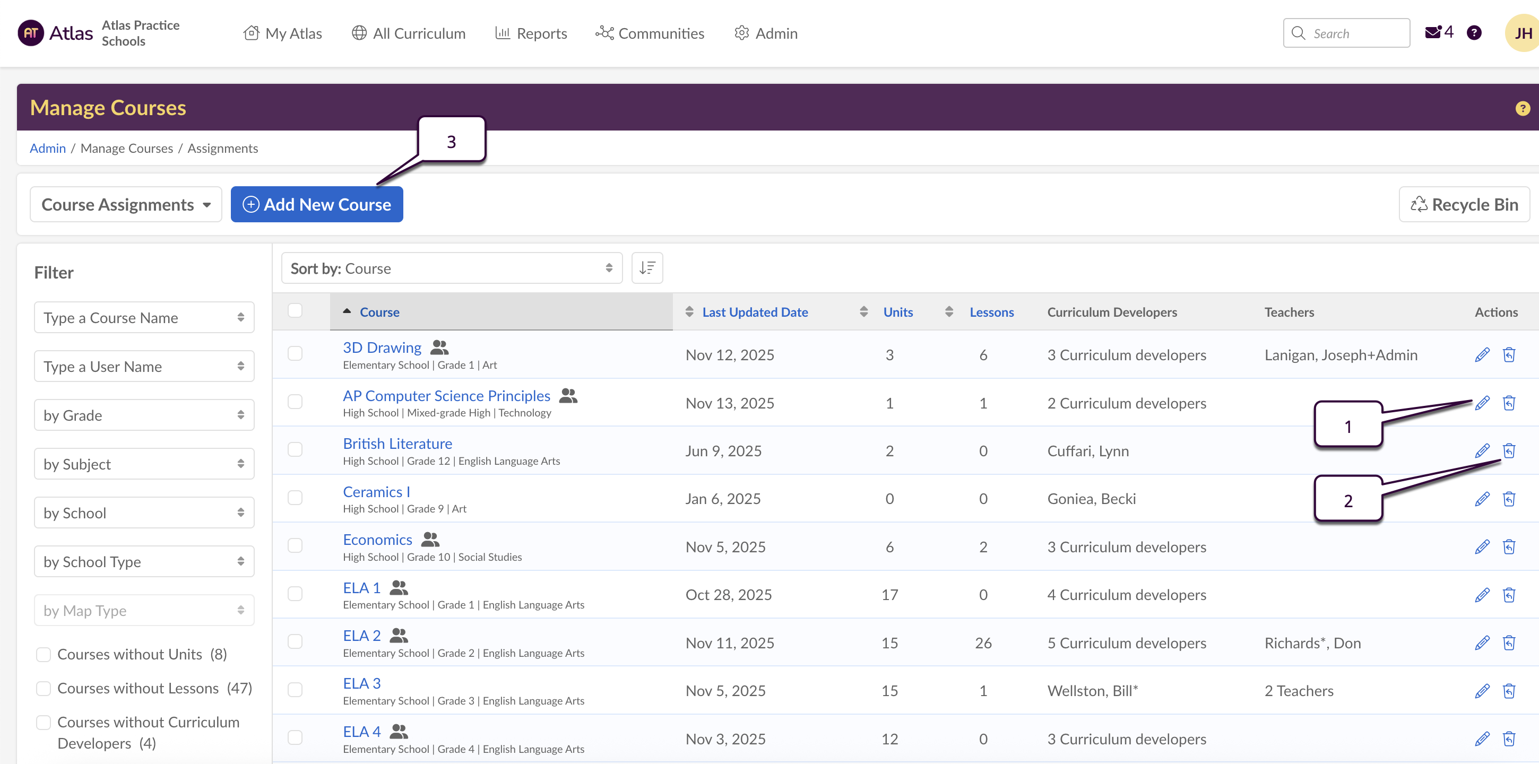Click the Add New Course button

(x=317, y=204)
